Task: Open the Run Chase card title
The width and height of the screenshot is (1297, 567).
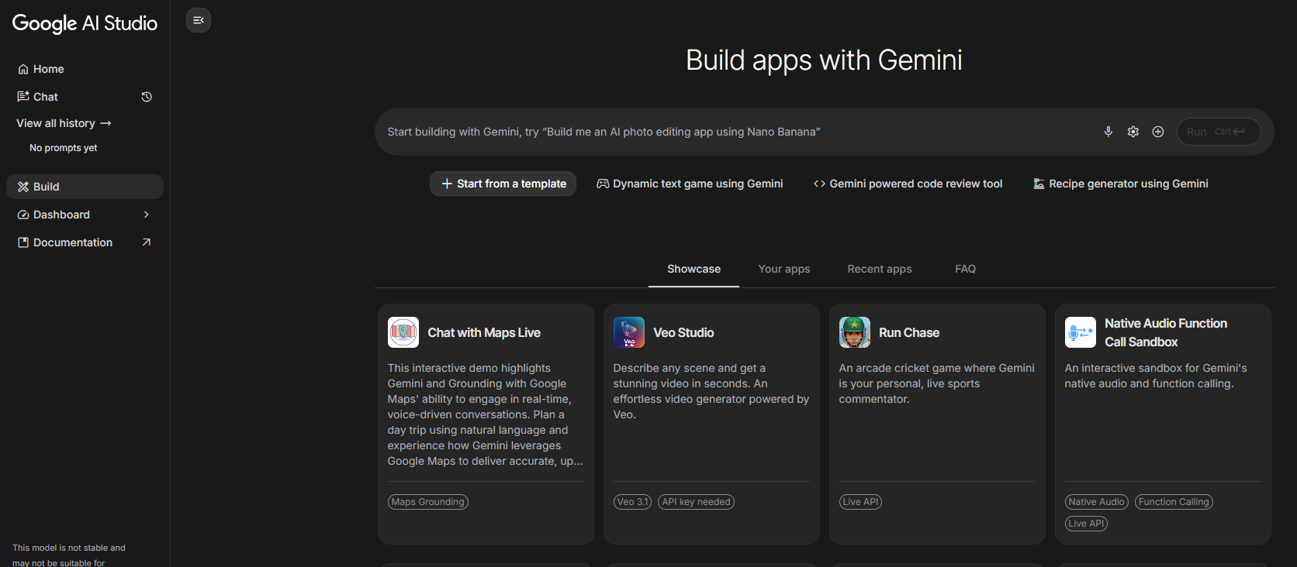Action: click(x=909, y=332)
